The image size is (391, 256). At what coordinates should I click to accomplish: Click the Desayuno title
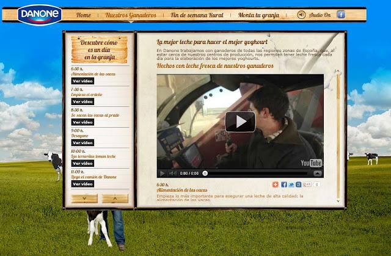[x=79, y=136]
